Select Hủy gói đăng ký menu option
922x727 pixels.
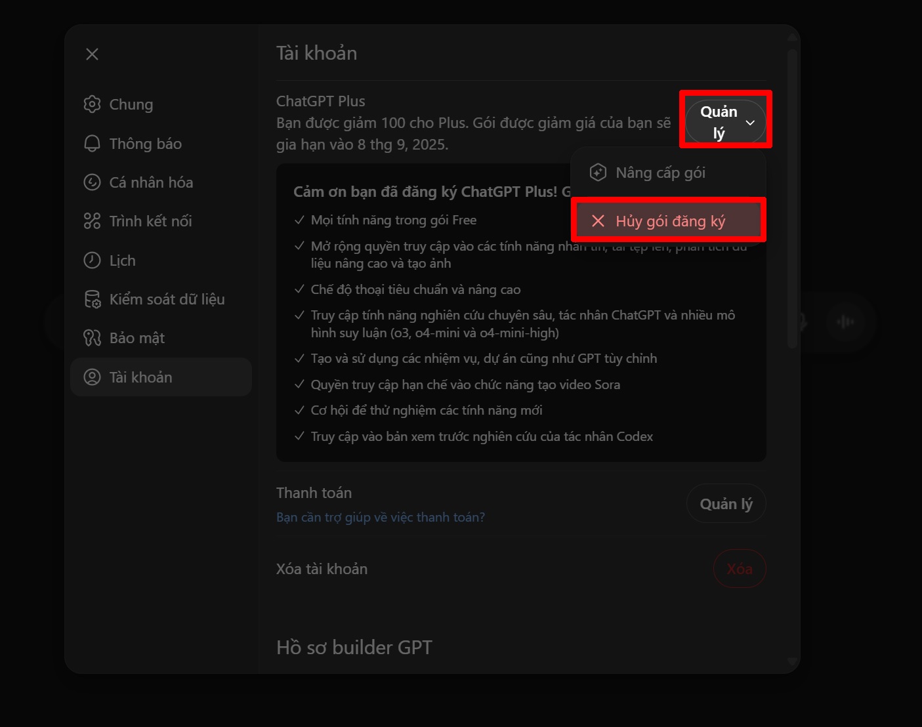(x=669, y=221)
